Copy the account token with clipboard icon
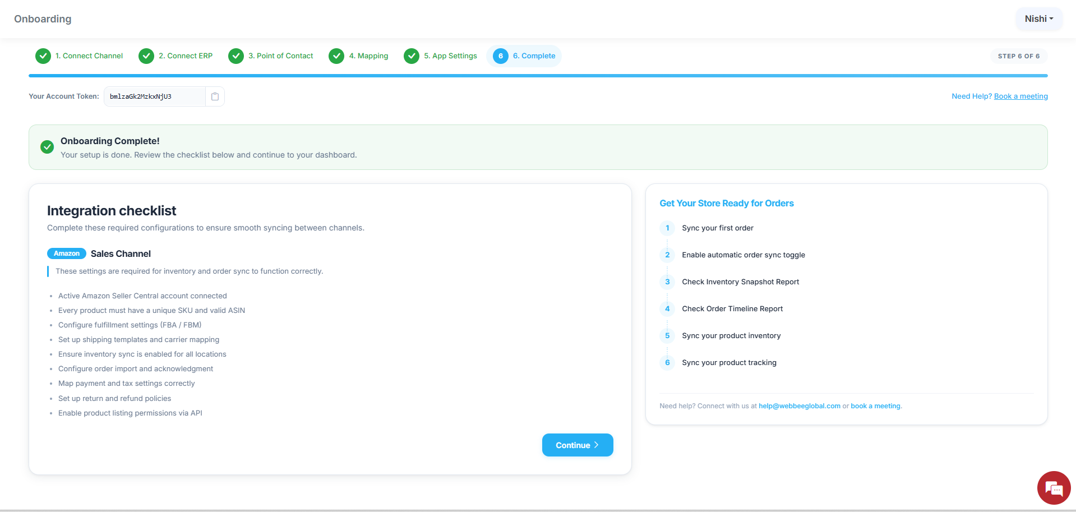The width and height of the screenshot is (1076, 512). (x=215, y=96)
